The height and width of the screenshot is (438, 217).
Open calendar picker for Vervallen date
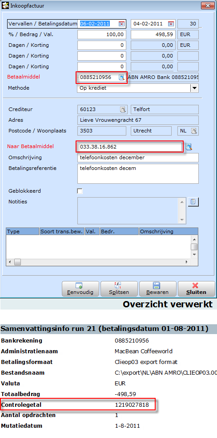pyautogui.click(x=121, y=24)
